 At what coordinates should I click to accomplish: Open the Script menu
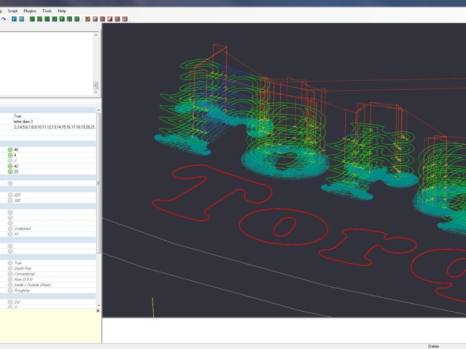[x=12, y=11]
